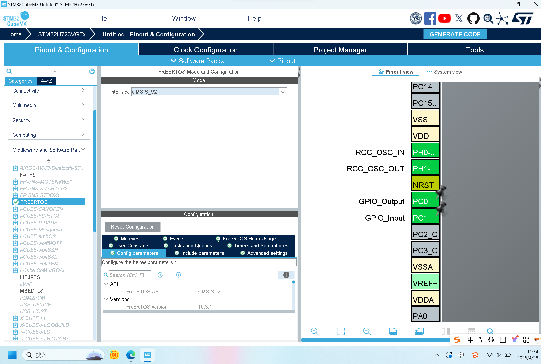541x364 pixels.
Task: Switch to A->Z listing
Action: click(x=46, y=81)
